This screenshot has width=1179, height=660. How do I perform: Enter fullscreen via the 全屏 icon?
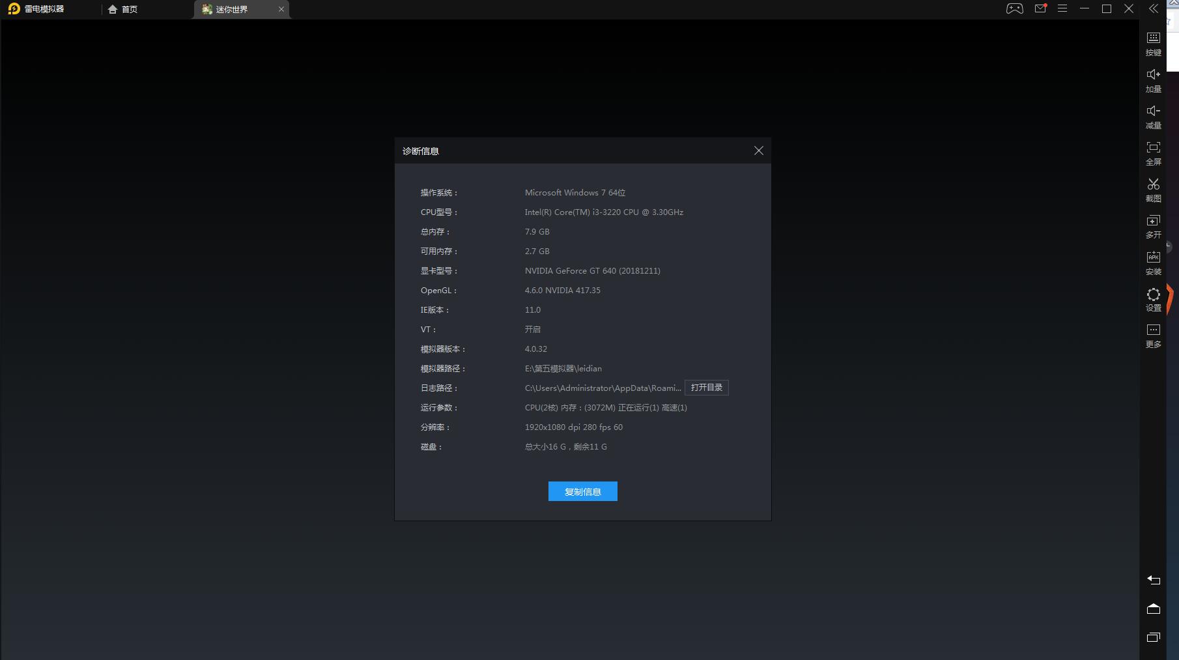click(x=1153, y=152)
